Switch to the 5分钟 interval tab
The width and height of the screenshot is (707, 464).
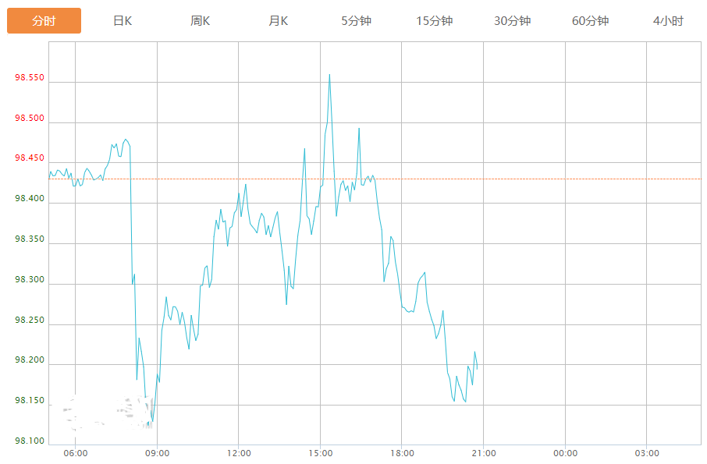coord(357,21)
